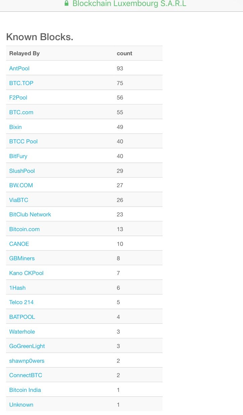
Task: Open BitClub Network link
Action: tap(30, 214)
